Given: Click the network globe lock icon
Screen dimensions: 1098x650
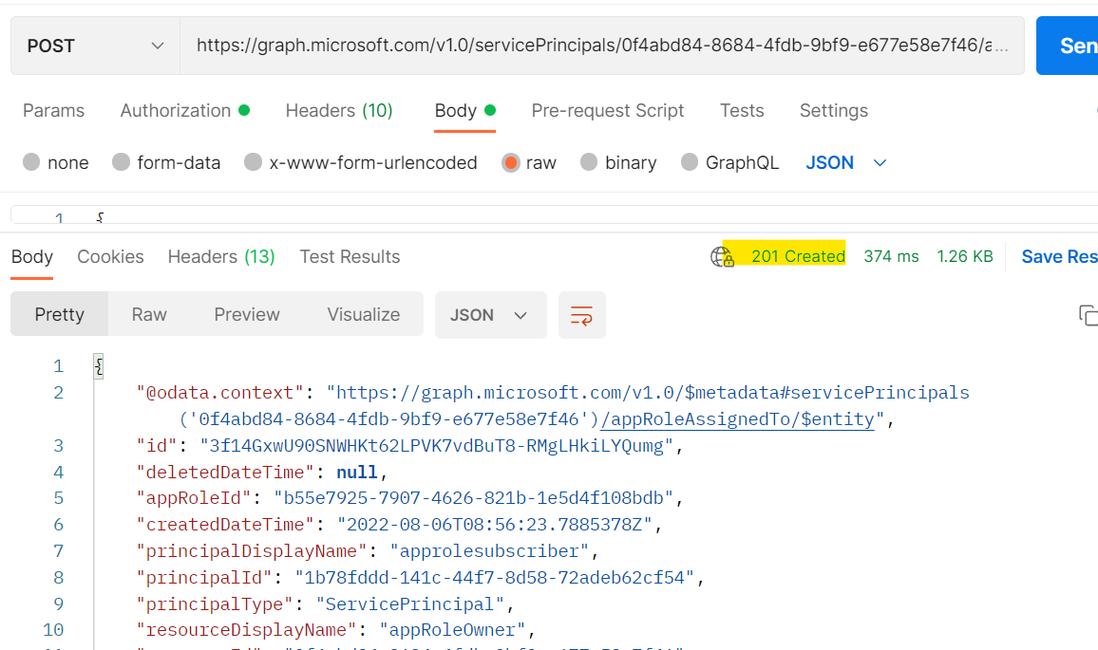Looking at the screenshot, I should click(x=722, y=256).
